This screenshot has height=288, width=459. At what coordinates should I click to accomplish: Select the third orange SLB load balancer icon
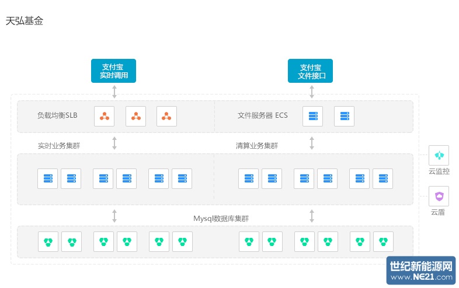tap(166, 116)
